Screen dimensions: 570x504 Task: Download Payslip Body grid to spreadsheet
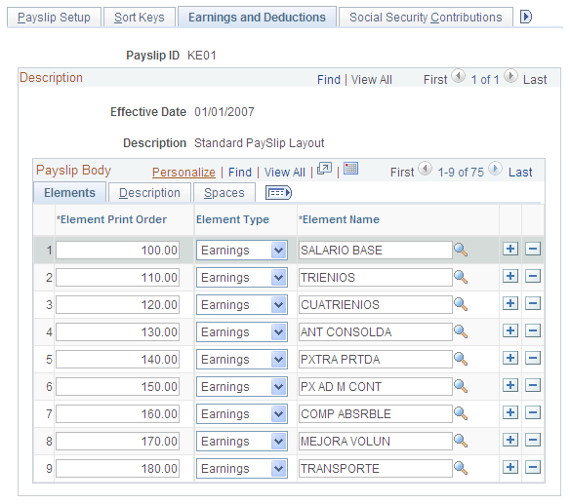[350, 169]
